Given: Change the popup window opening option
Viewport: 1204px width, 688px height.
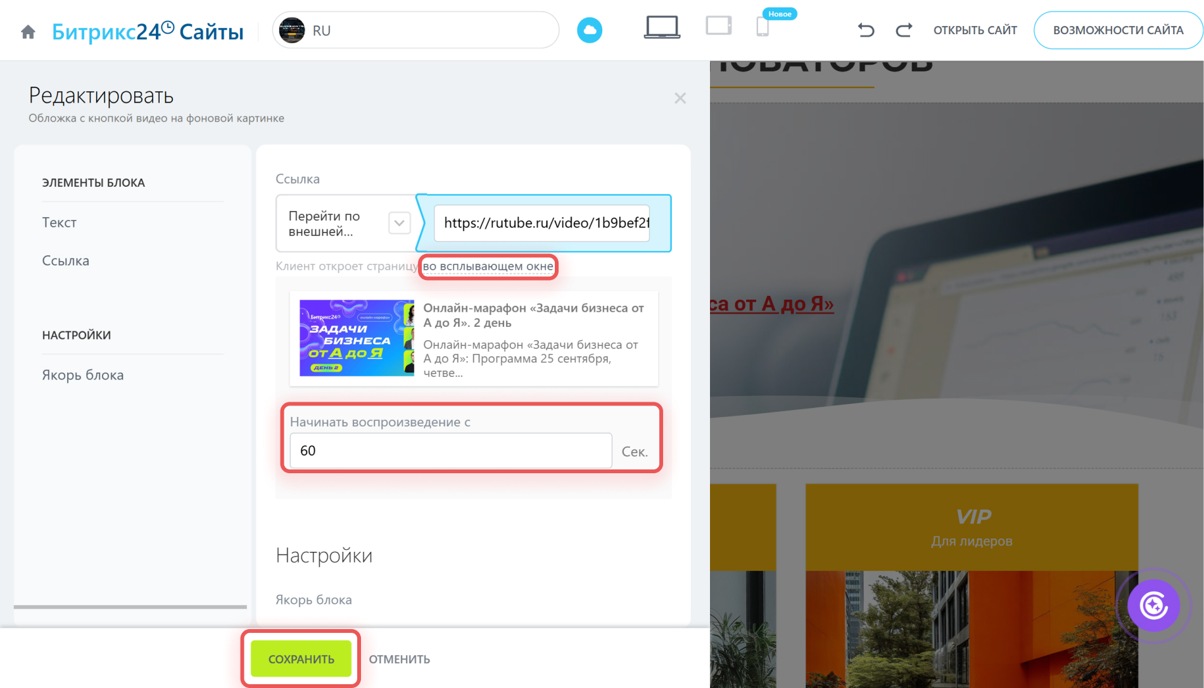Looking at the screenshot, I should tap(488, 267).
